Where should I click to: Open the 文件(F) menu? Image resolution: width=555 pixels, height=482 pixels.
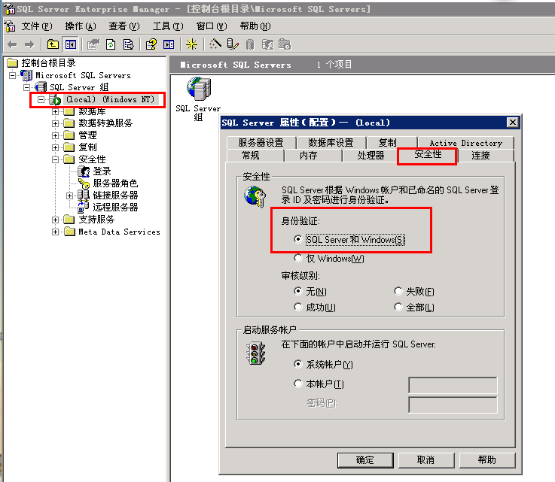click(36, 26)
